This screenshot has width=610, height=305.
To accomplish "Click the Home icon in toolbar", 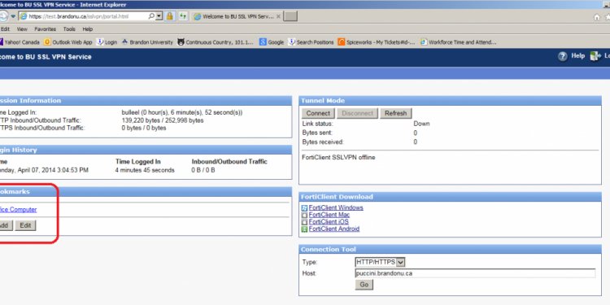I will click(x=597, y=17).
